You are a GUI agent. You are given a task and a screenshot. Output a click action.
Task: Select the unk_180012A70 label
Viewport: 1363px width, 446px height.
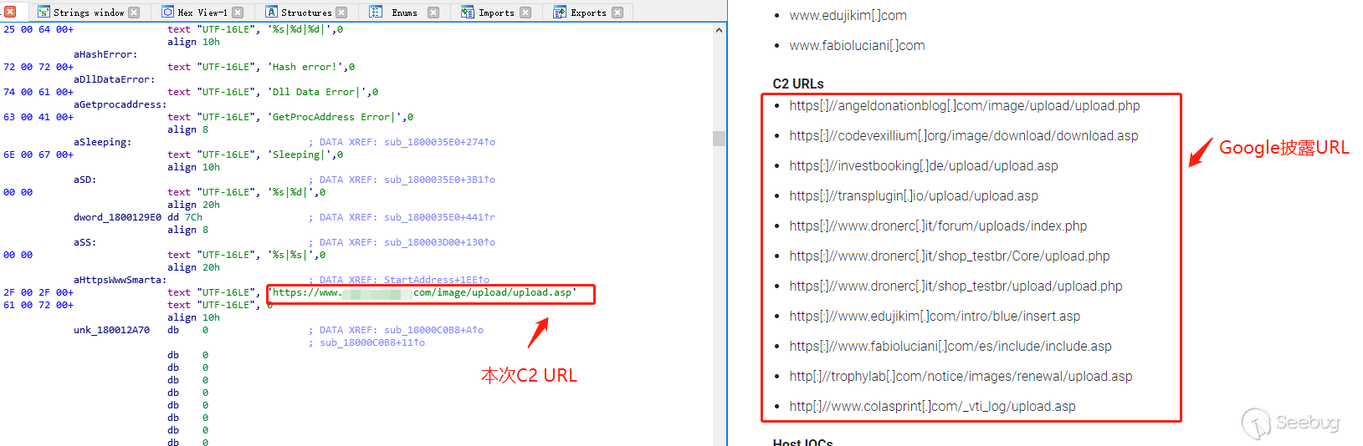click(x=111, y=330)
